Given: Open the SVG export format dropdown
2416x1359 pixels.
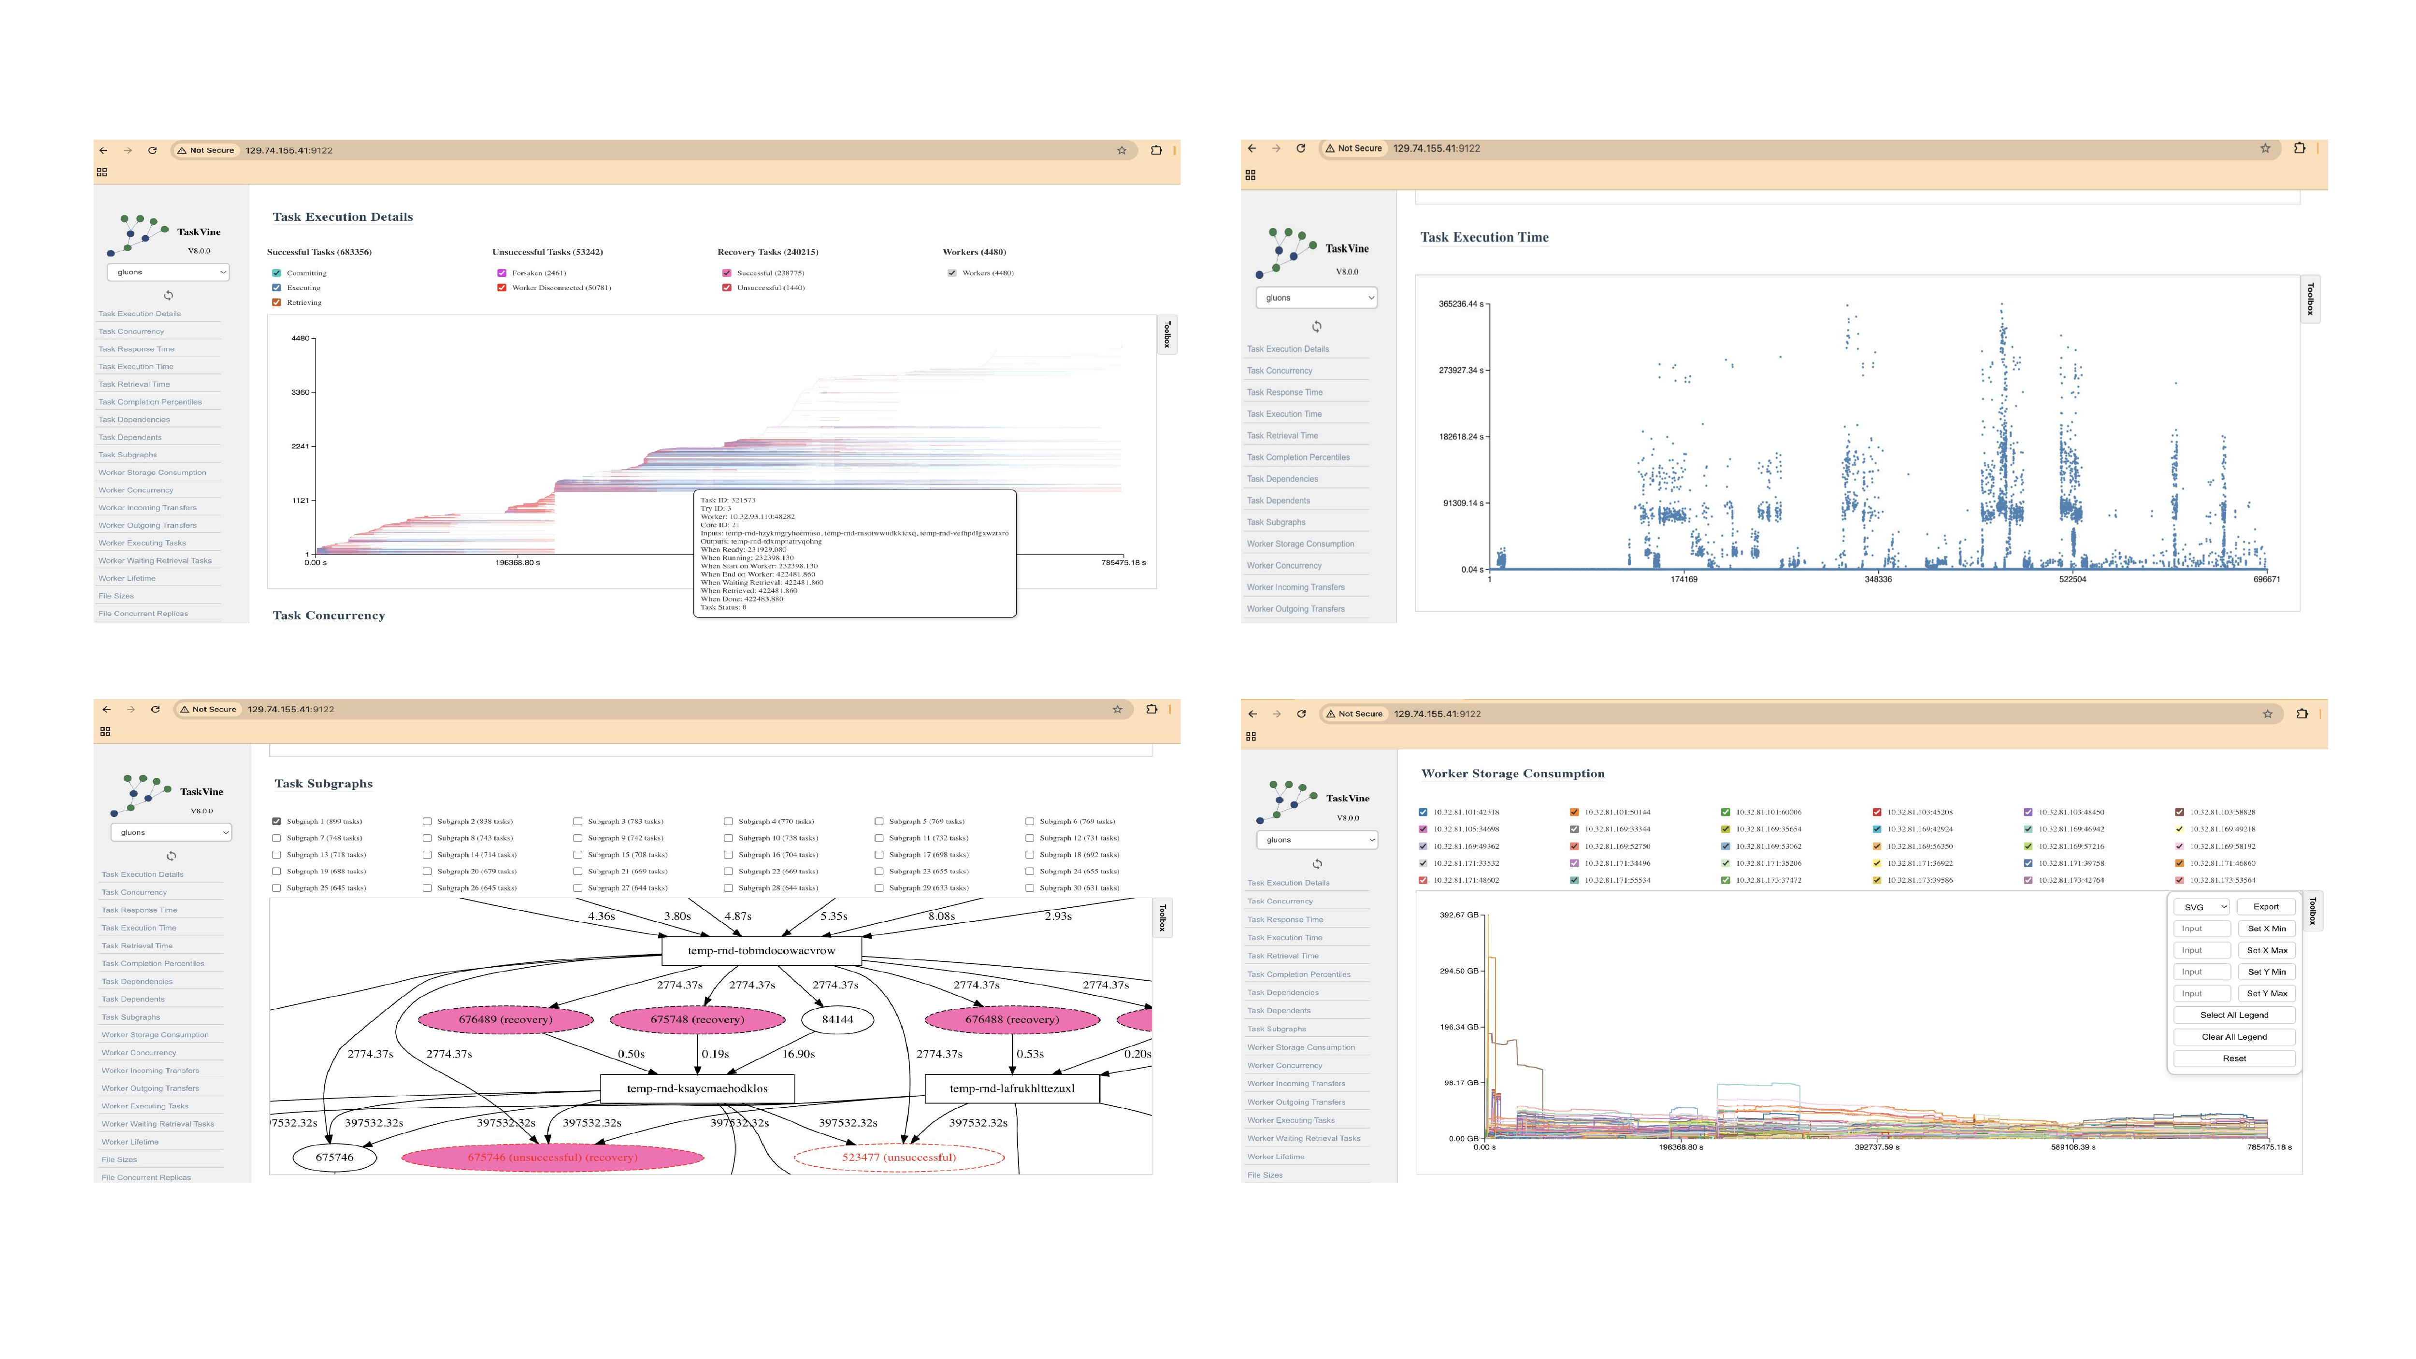Looking at the screenshot, I should (x=2202, y=907).
